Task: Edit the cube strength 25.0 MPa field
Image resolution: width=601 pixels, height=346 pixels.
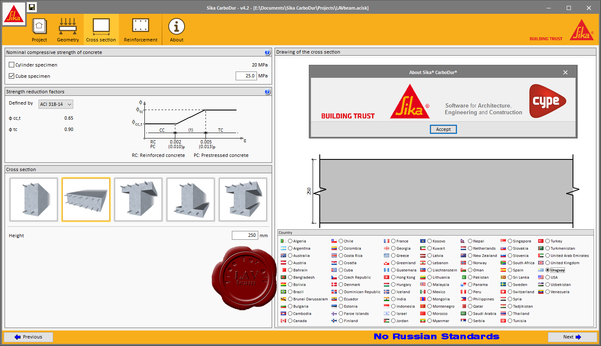Action: coord(246,76)
